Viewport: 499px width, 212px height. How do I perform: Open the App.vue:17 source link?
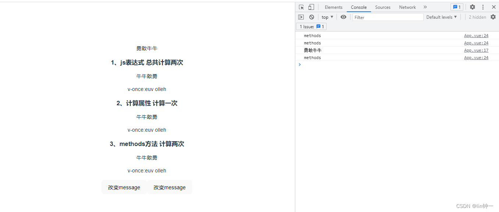point(476,51)
